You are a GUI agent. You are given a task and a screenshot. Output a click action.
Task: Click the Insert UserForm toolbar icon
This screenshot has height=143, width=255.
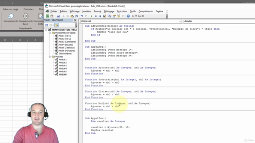[x=52, y=16]
